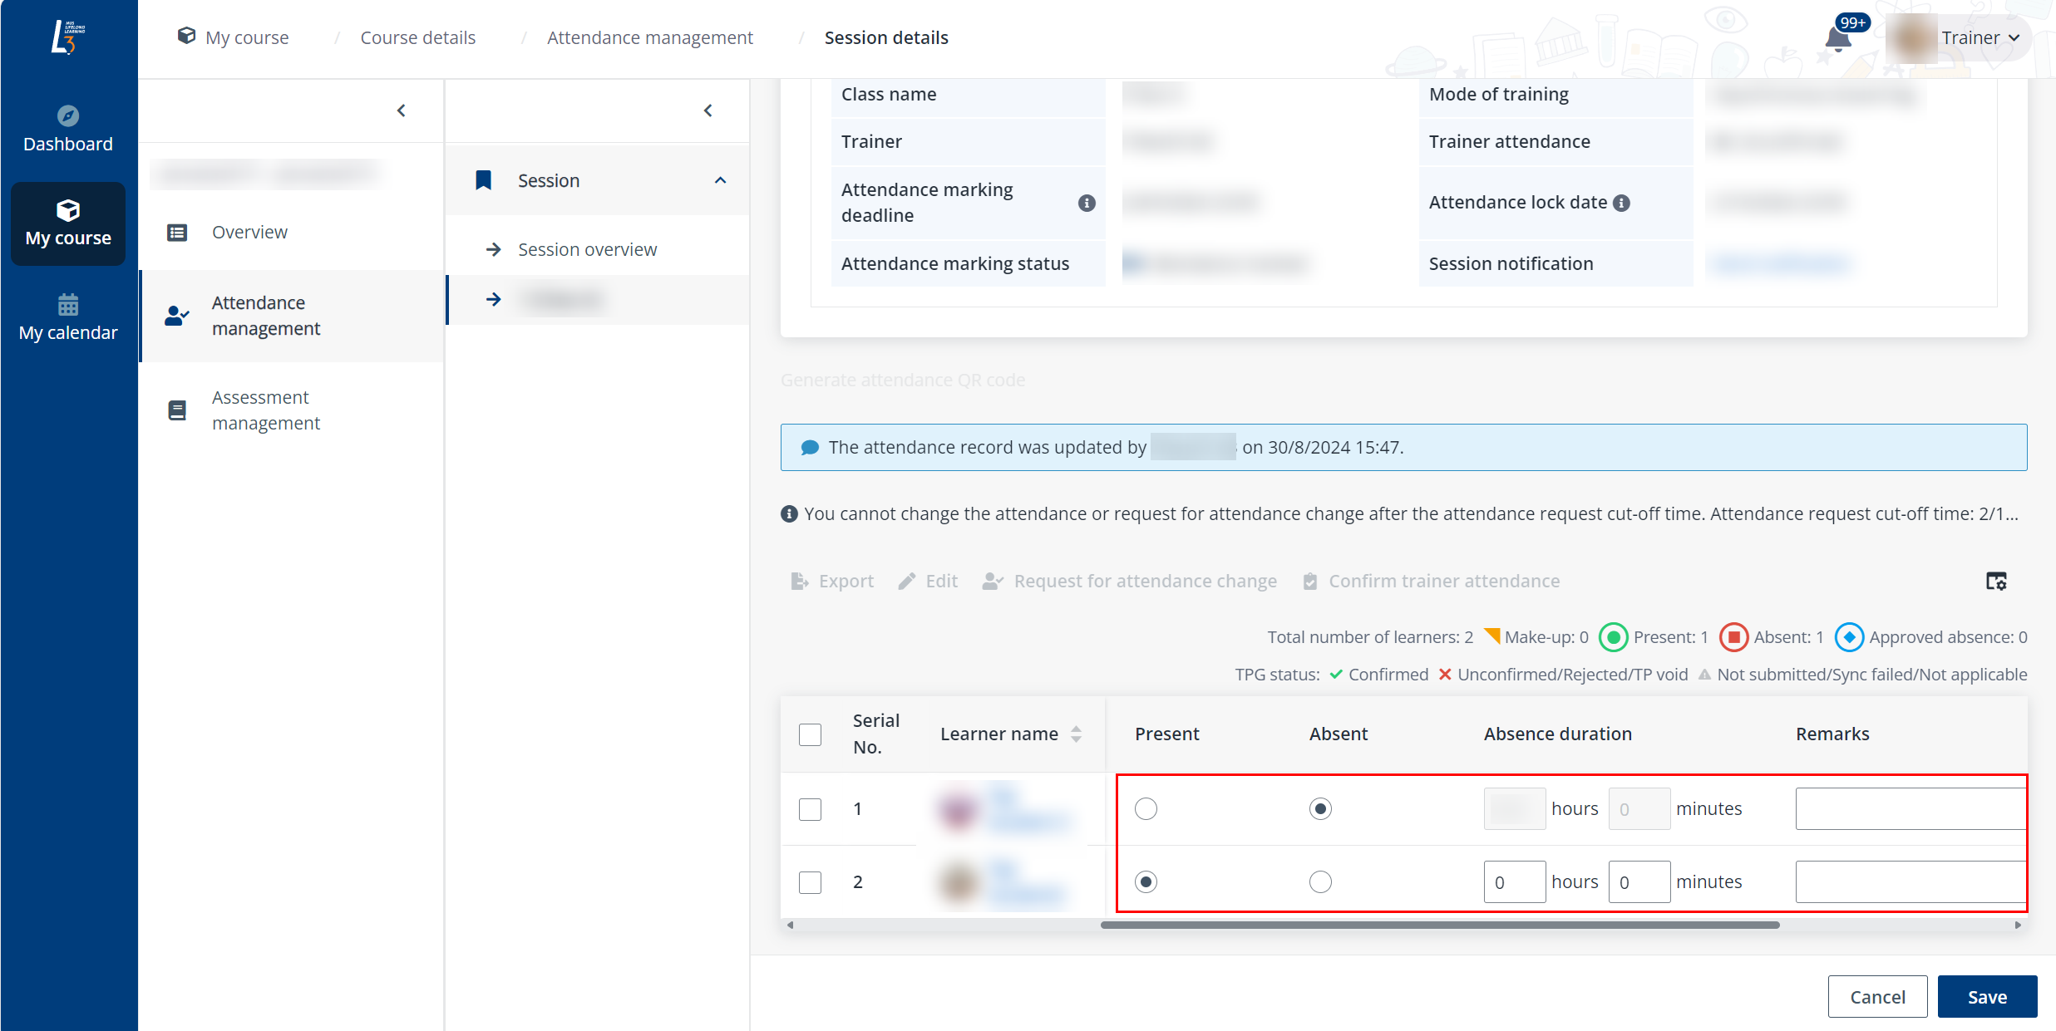Click the learner 2 profile thumbnail
The width and height of the screenshot is (2056, 1031).
[x=958, y=882]
